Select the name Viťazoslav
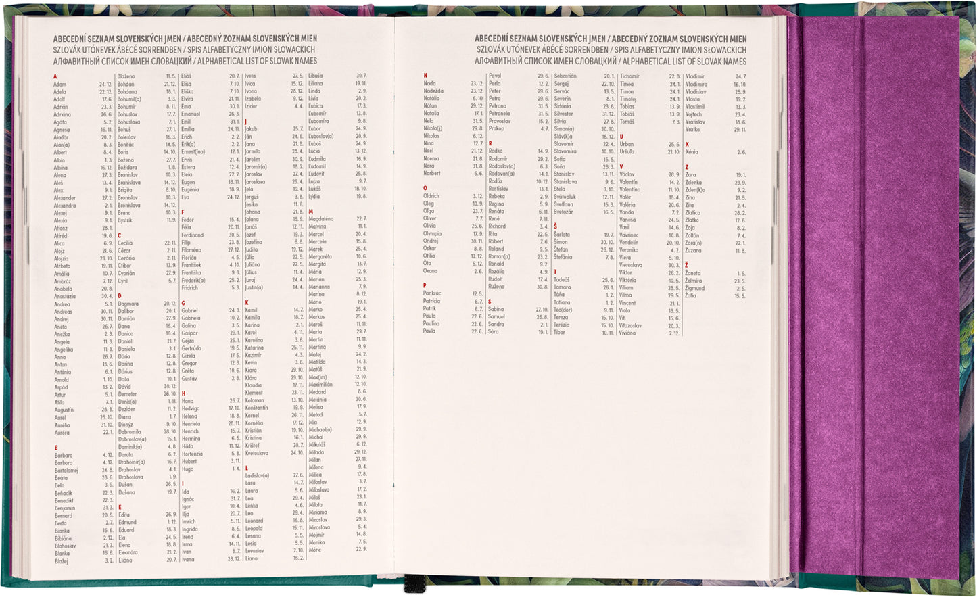Viewport: 977px width, 597px height. [x=630, y=325]
